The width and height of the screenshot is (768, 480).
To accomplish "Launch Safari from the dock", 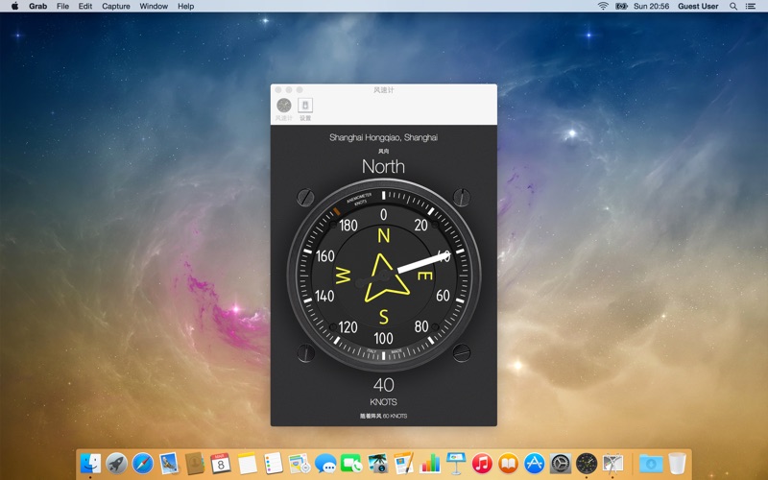I will pyautogui.click(x=143, y=464).
